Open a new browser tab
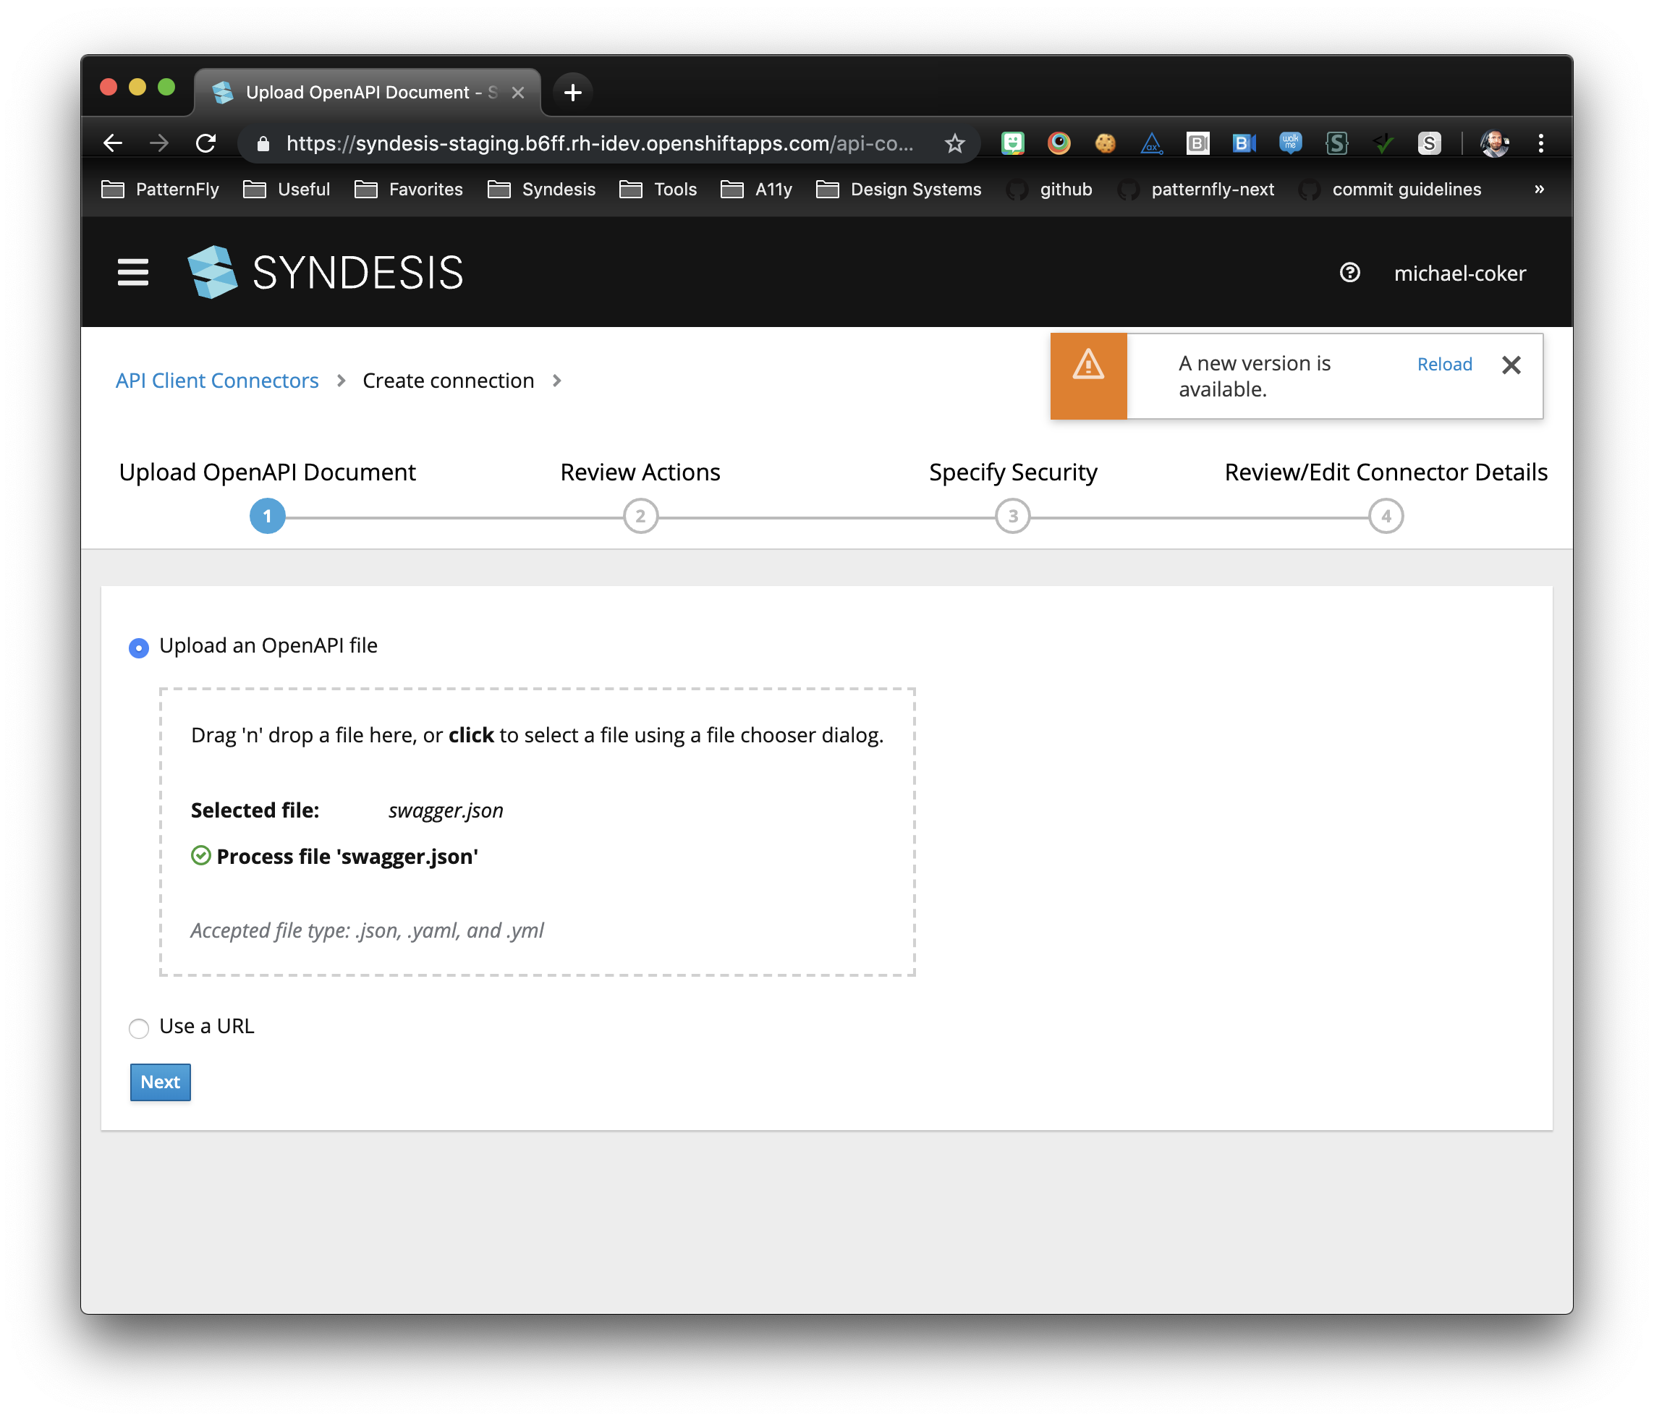The height and width of the screenshot is (1421, 1654). (x=572, y=93)
